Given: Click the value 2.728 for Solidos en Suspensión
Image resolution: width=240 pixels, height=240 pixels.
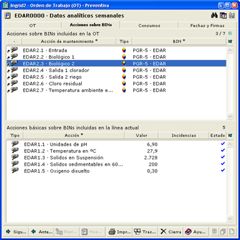Looking at the screenshot, I should pos(151,157).
